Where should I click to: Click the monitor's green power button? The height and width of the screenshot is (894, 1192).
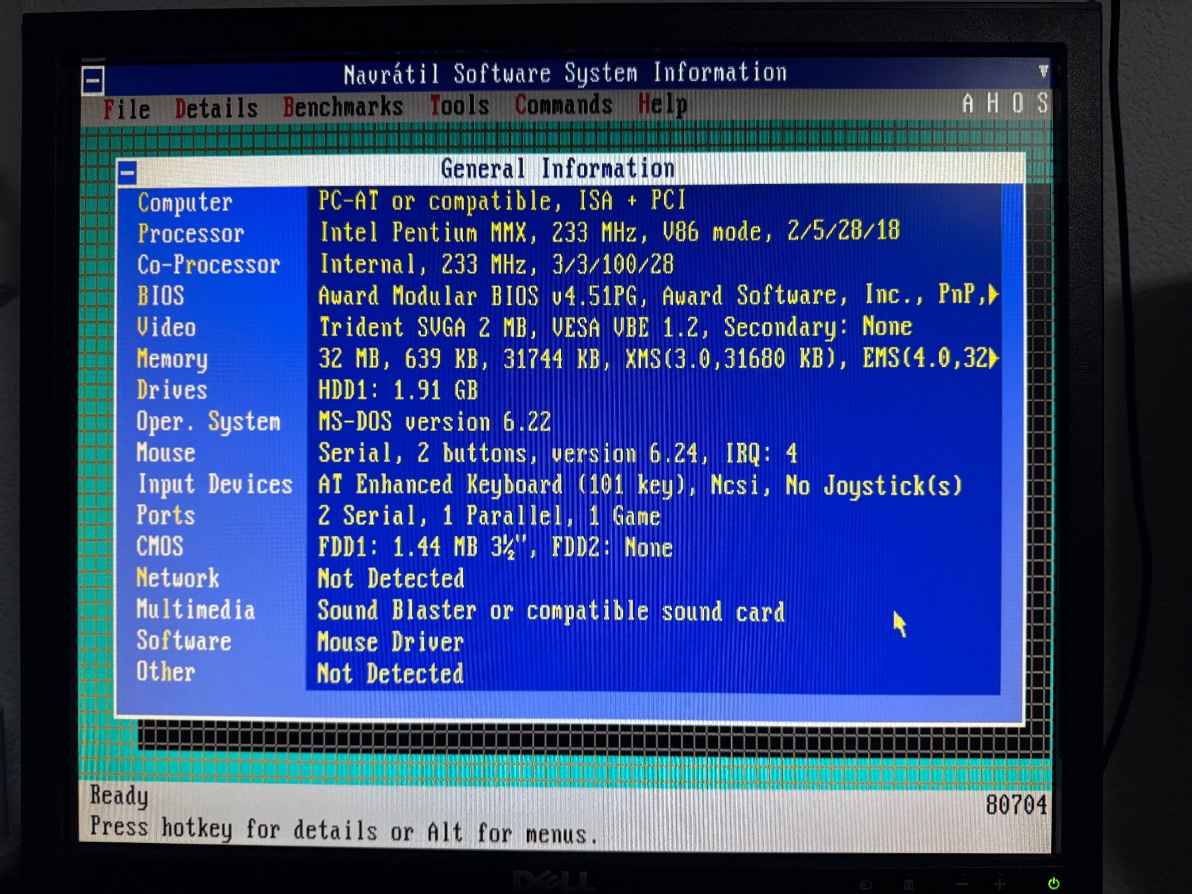click(1054, 883)
